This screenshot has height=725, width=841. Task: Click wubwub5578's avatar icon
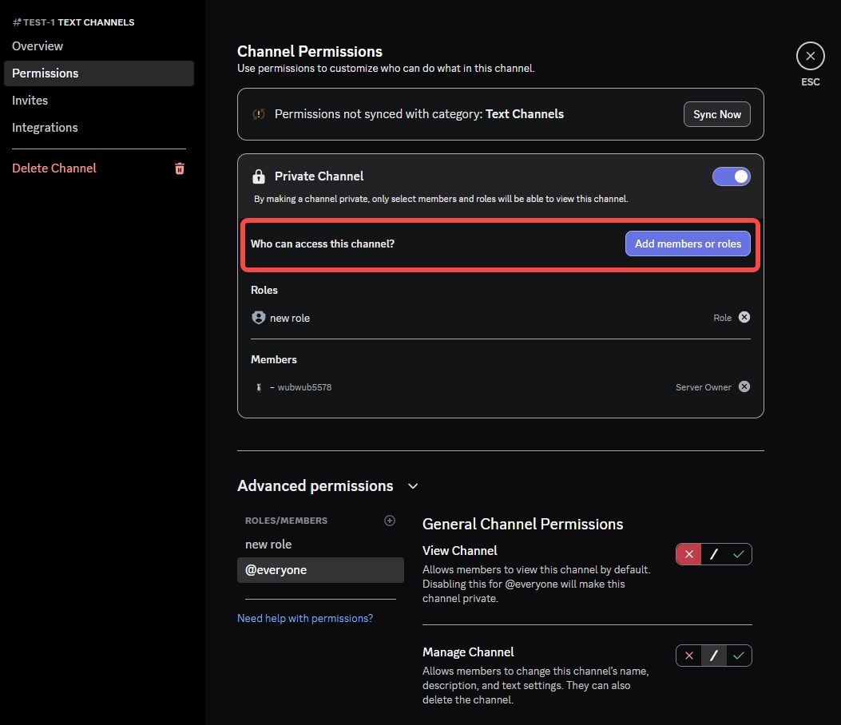pyautogui.click(x=259, y=387)
